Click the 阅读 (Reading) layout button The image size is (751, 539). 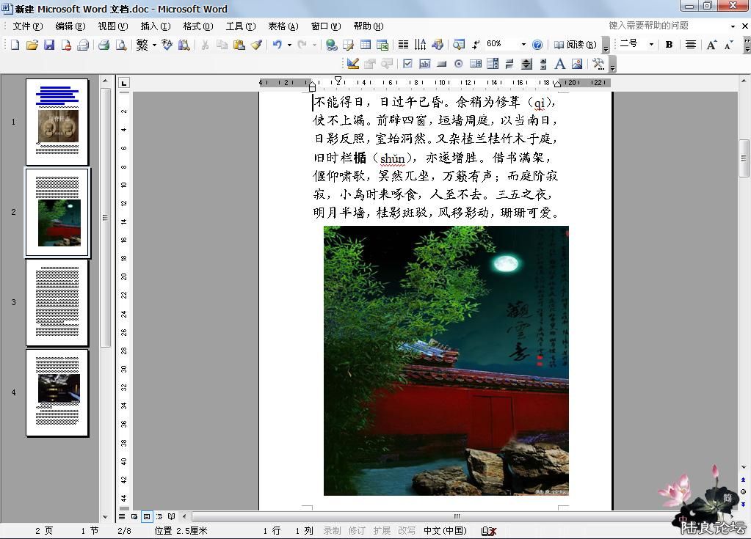575,45
